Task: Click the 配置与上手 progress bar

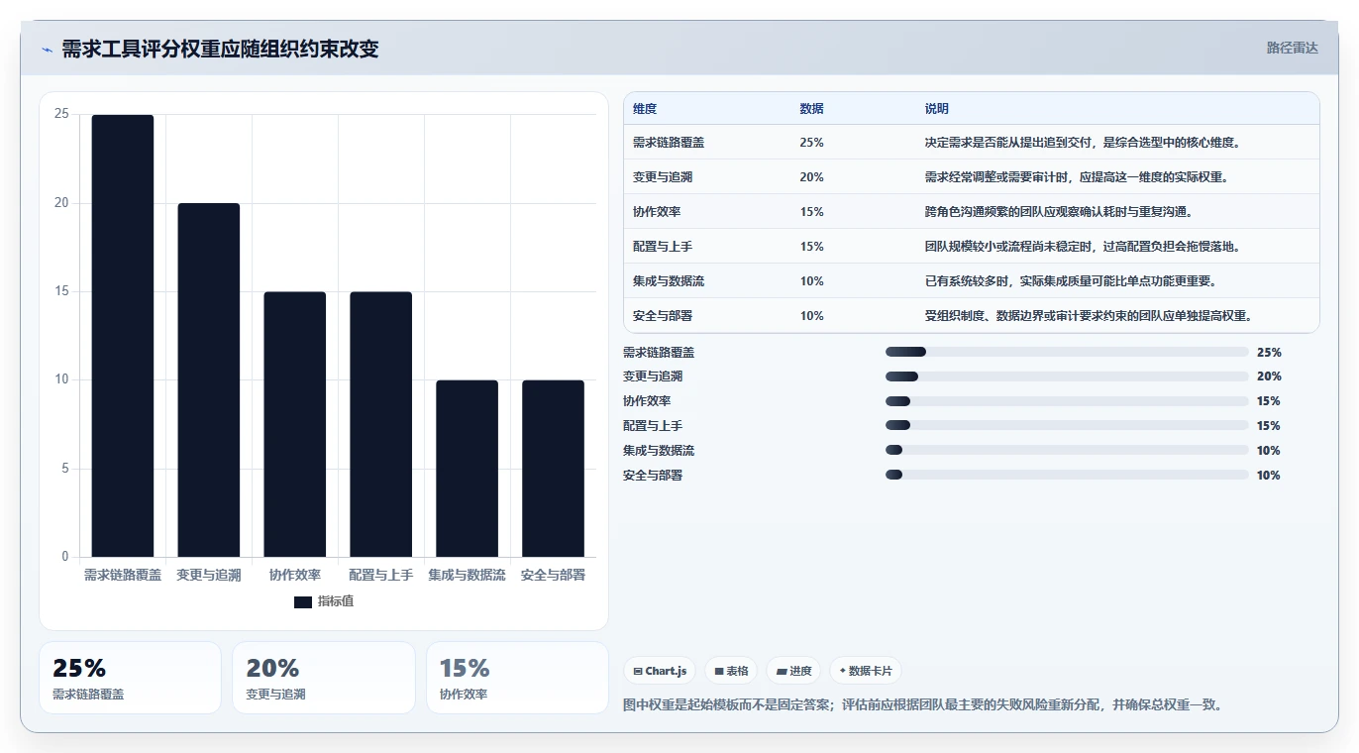Action: [1067, 426]
